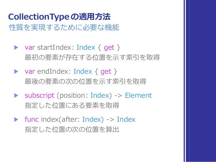The width and height of the screenshot is (216, 162).
Task: Click the blue 'Element' return type
Action: [x=138, y=95]
